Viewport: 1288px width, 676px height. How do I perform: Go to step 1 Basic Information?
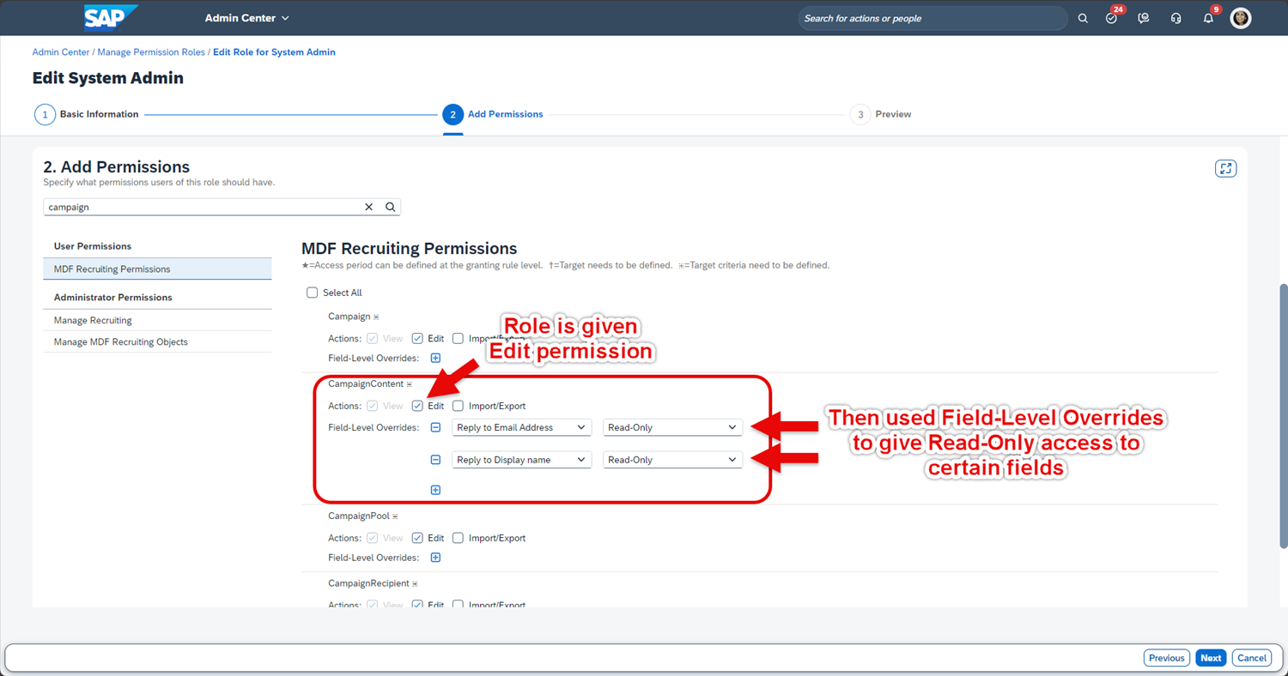87,114
